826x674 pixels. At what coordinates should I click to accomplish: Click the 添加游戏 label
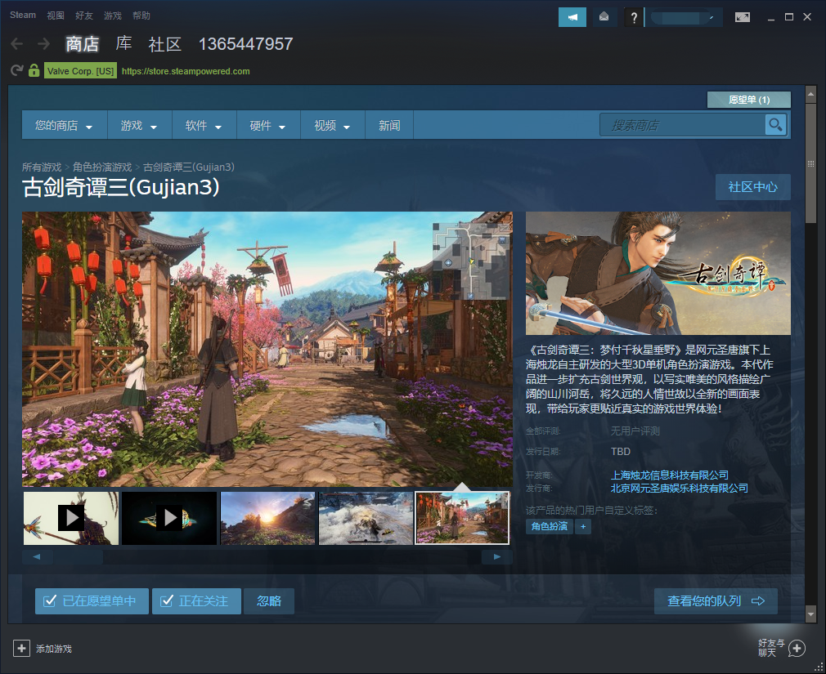[54, 649]
